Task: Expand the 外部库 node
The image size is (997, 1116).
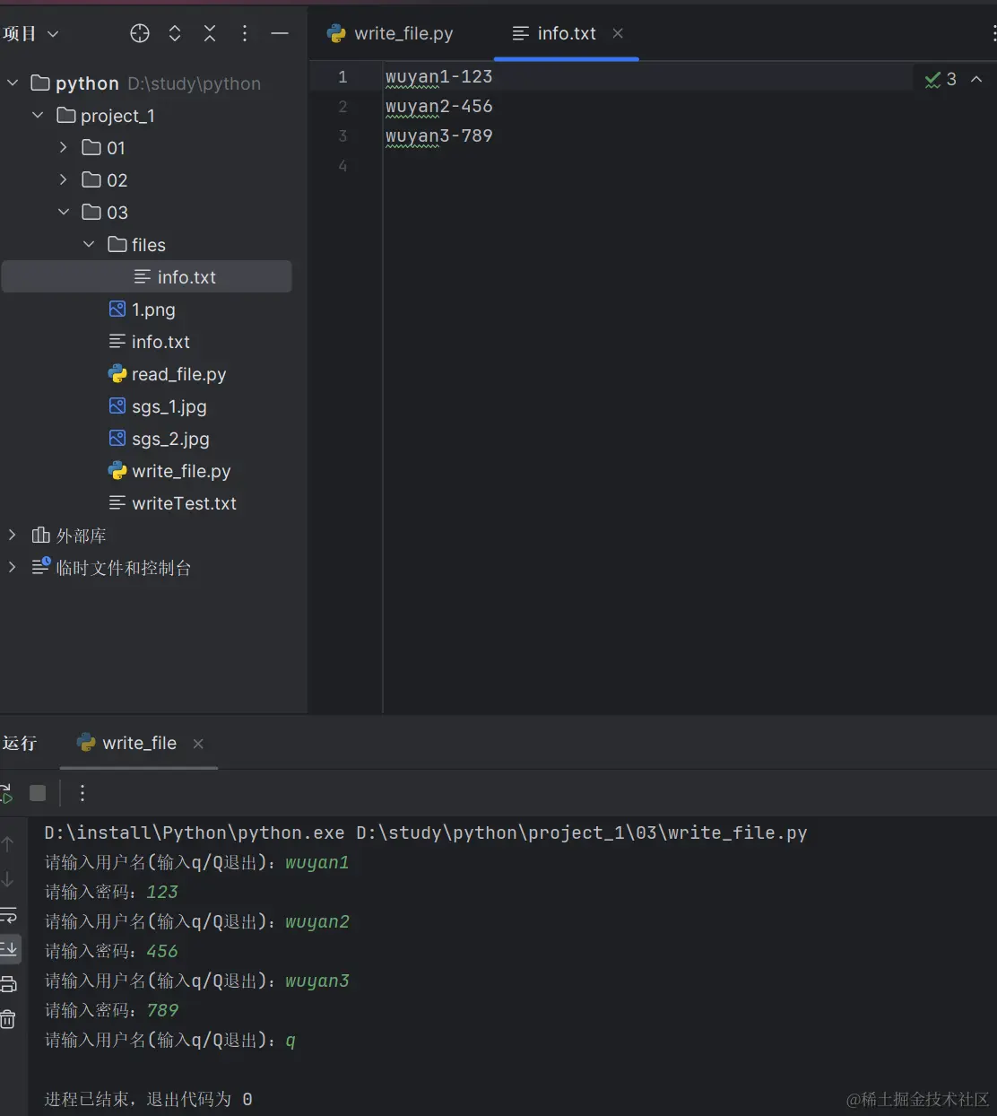Action: [x=13, y=535]
